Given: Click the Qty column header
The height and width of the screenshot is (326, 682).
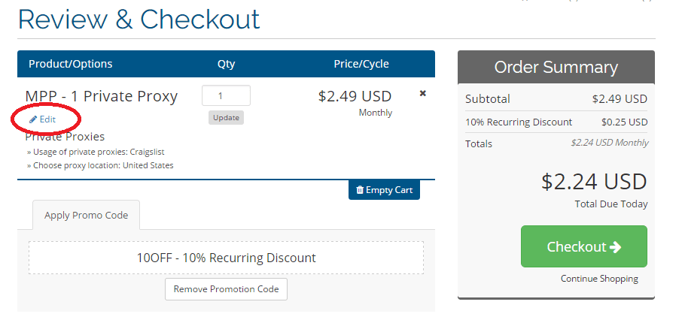Looking at the screenshot, I should tap(226, 64).
